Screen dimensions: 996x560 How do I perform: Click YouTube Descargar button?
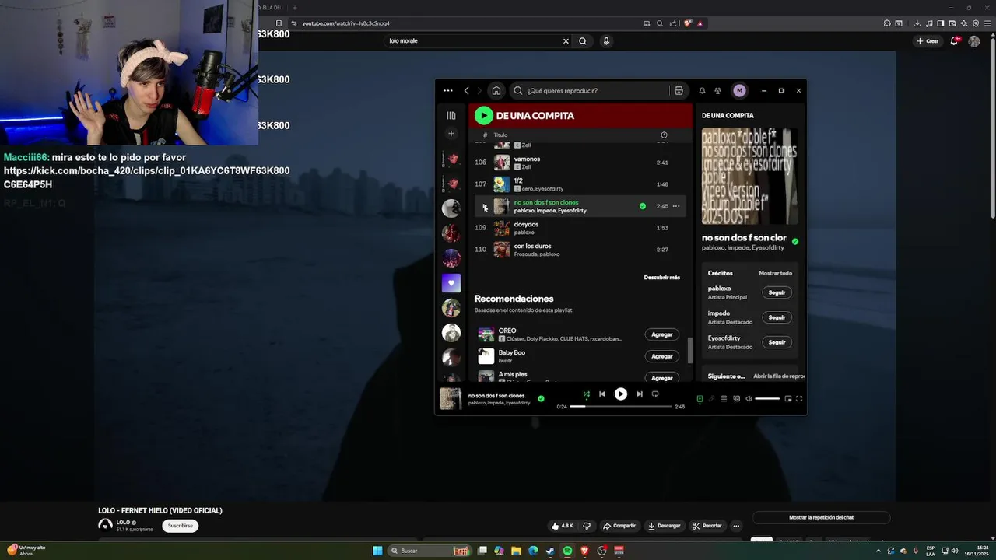pyautogui.click(x=664, y=526)
